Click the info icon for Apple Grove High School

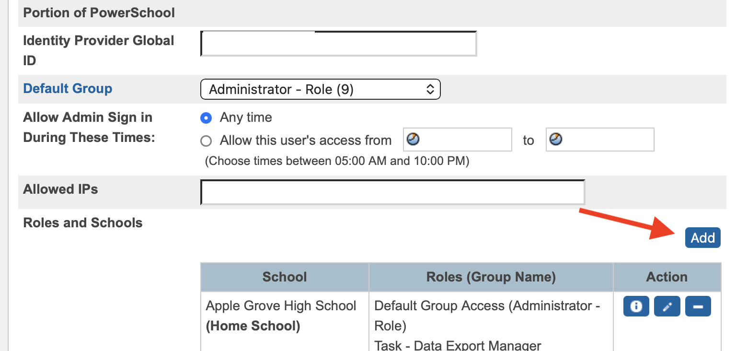coord(636,306)
